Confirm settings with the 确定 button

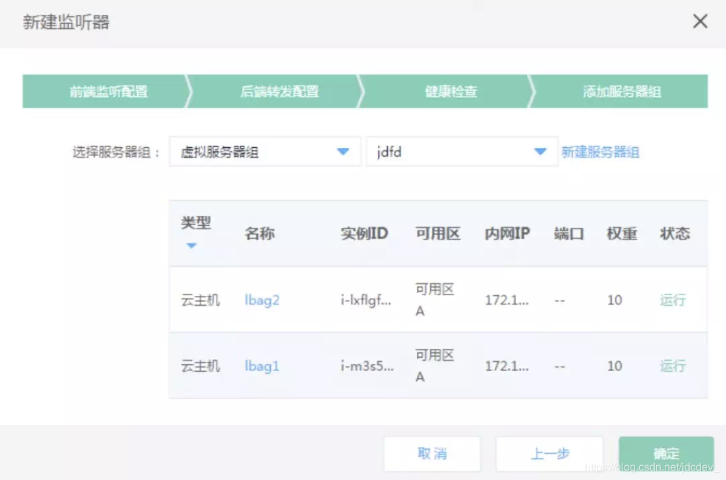(665, 454)
